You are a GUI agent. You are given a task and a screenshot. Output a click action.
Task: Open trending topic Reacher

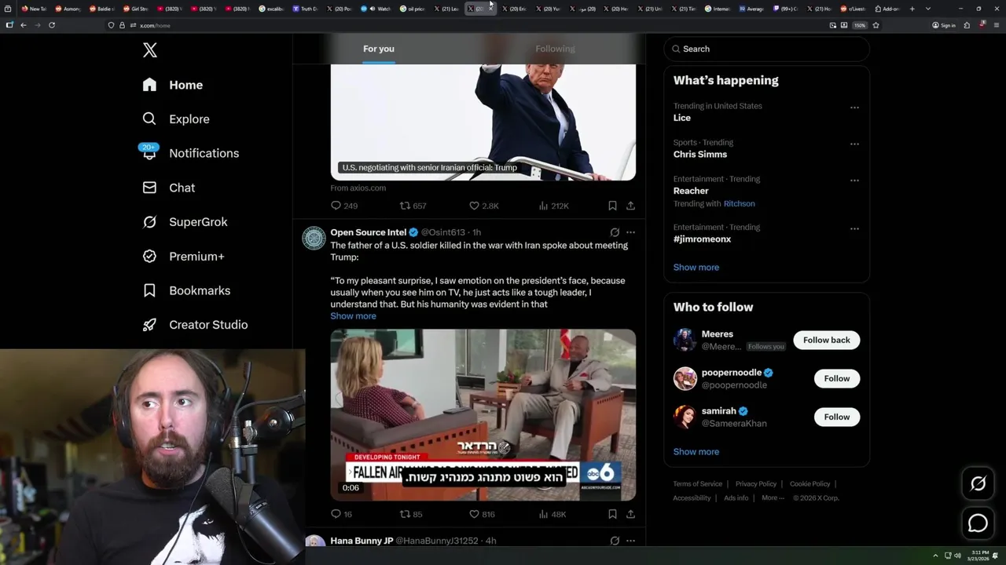click(691, 191)
